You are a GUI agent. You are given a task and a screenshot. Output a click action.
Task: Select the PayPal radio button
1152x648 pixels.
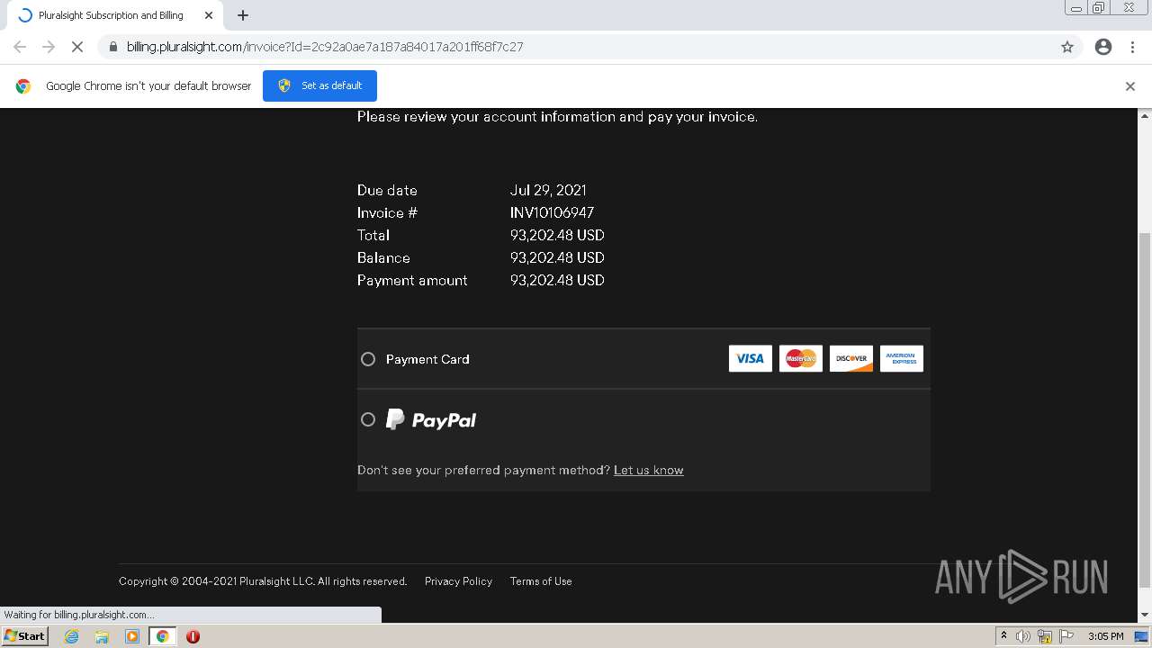tap(368, 419)
